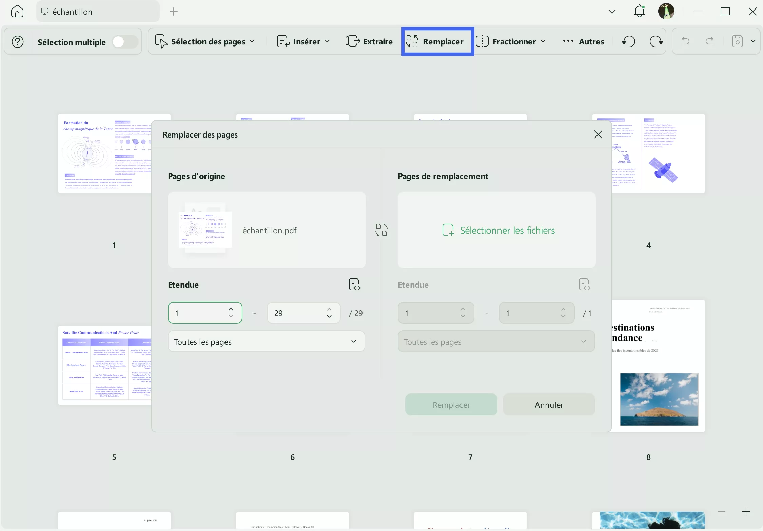The width and height of the screenshot is (763, 531).
Task: Open the Toutes les pages dropdown under Pages d'origine
Action: pyautogui.click(x=267, y=342)
